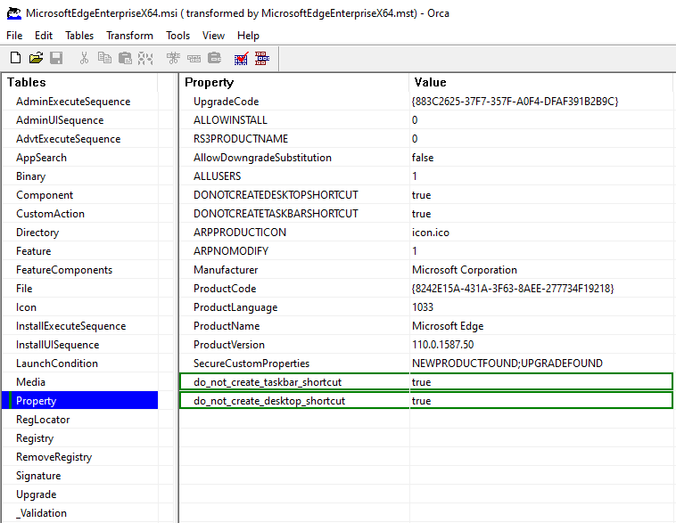Select the RS3PRODUCTNAME property row
This screenshot has width=676, height=523.
(426, 139)
